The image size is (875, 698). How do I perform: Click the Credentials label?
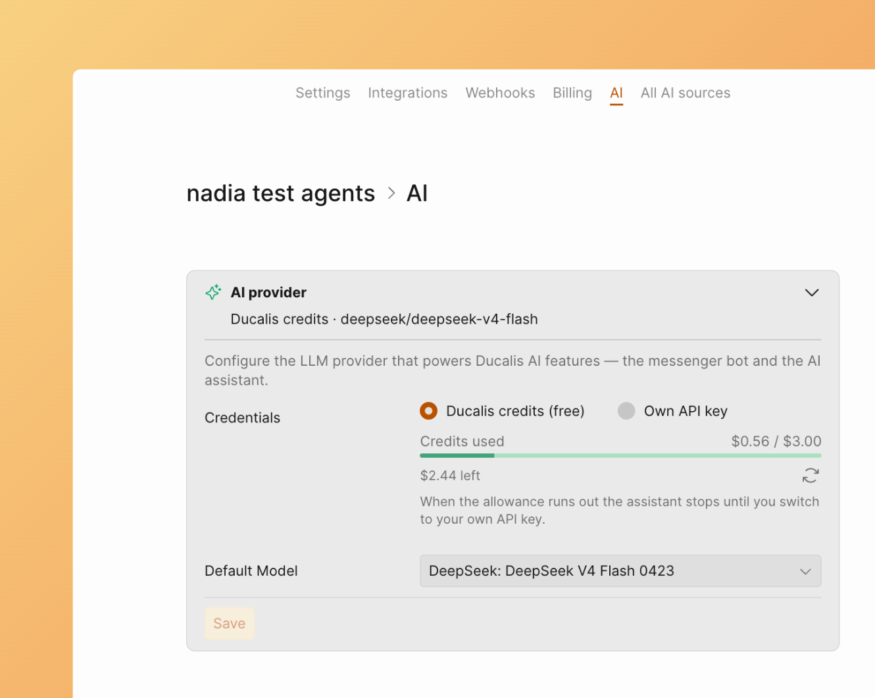pos(242,418)
